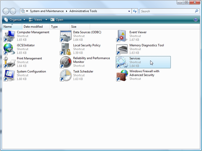
Task: Minimize the Administrative Tools window
Action: click(180, 2)
